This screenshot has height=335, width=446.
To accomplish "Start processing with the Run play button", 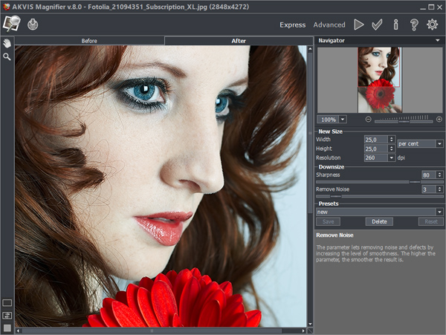I will click(x=359, y=25).
